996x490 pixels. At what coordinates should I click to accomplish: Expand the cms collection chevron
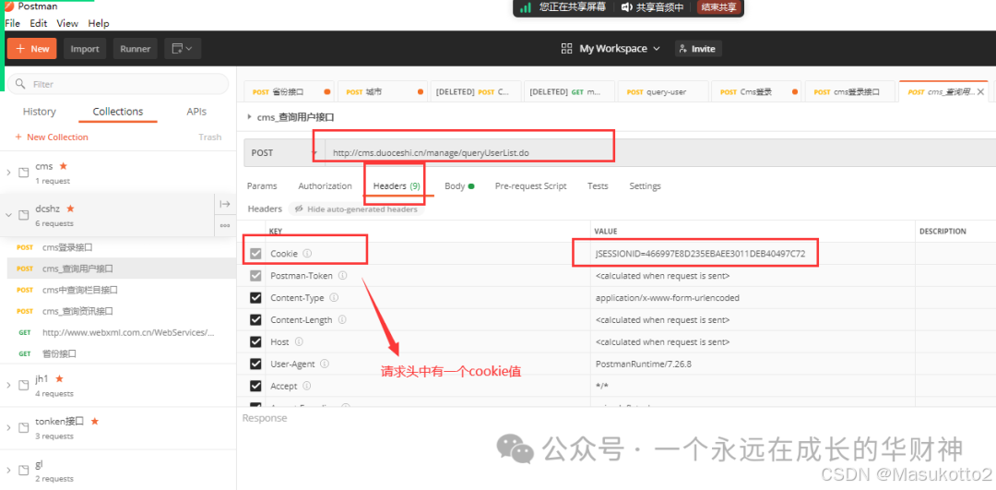point(8,173)
